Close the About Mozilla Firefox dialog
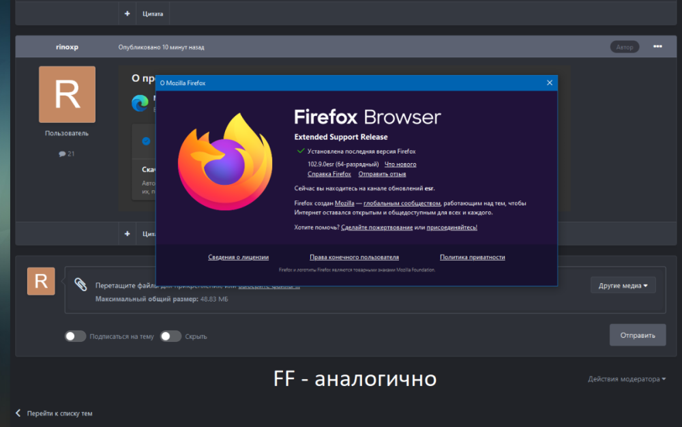This screenshot has width=682, height=427. 549,83
